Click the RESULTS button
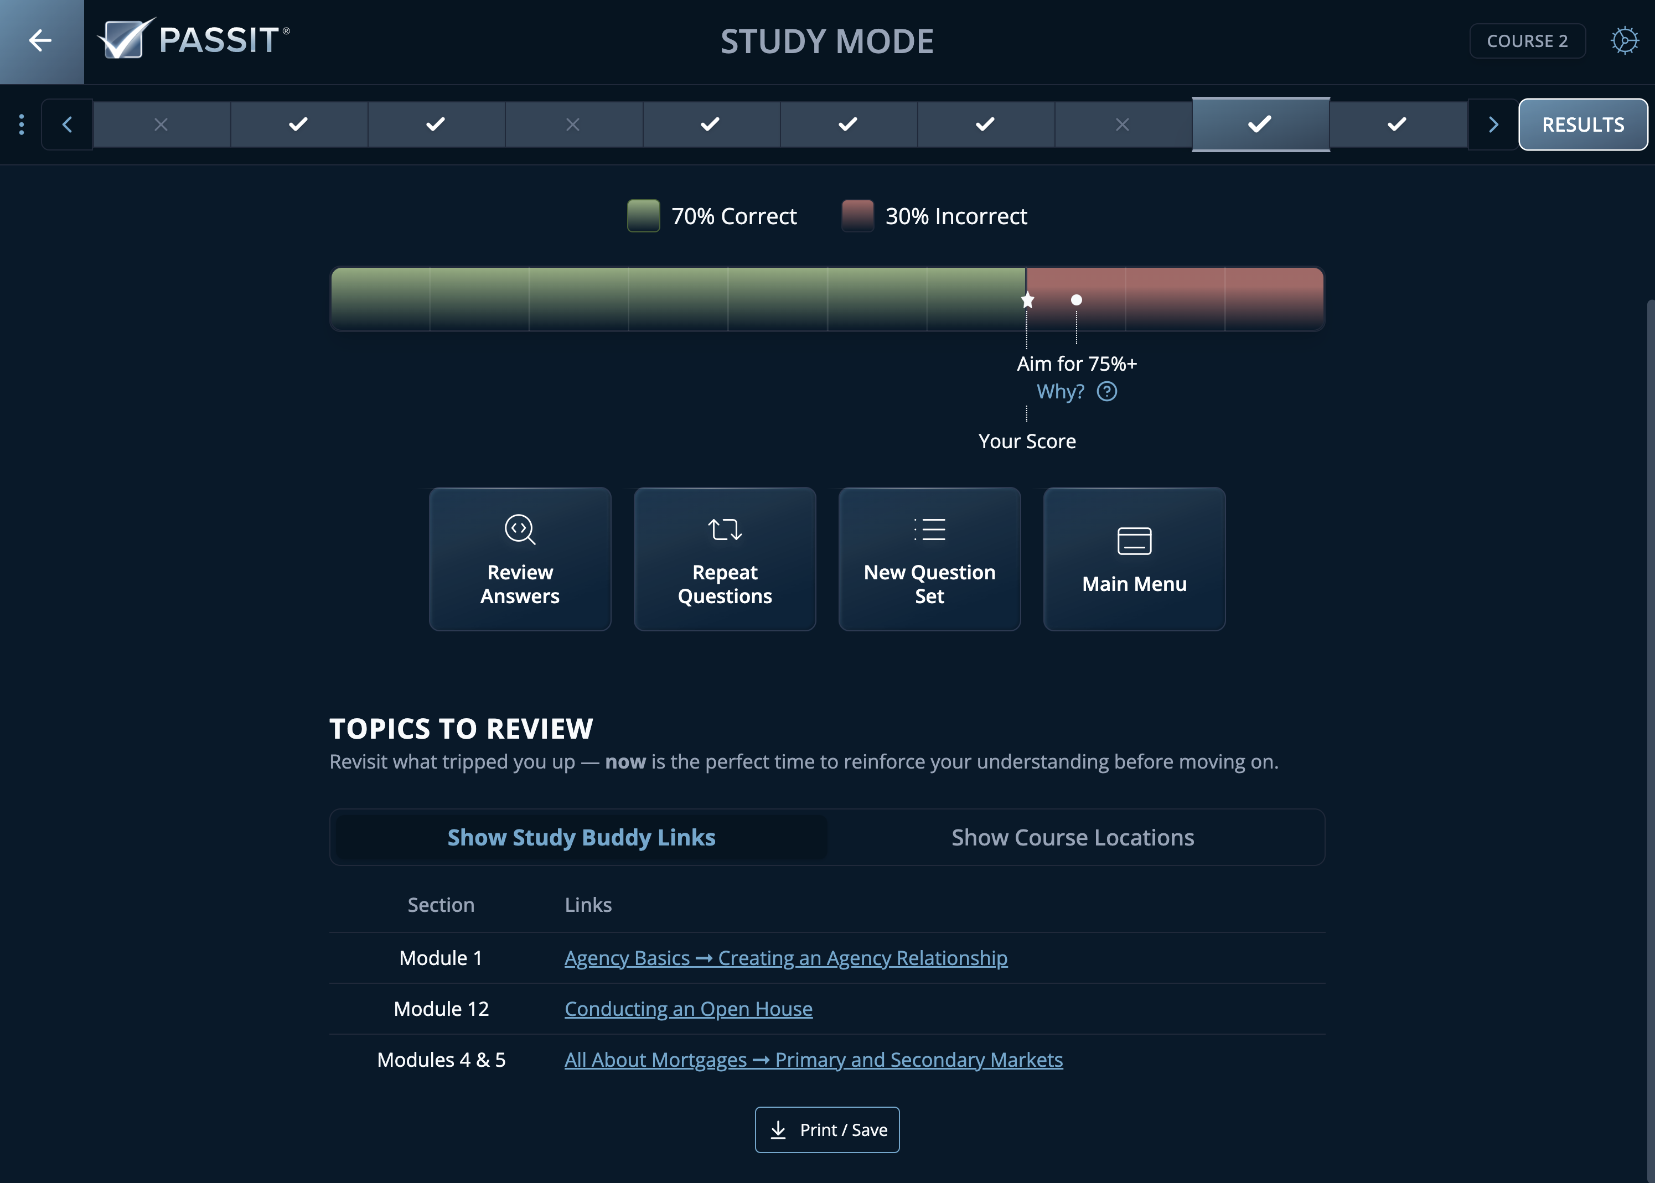 [x=1582, y=124]
